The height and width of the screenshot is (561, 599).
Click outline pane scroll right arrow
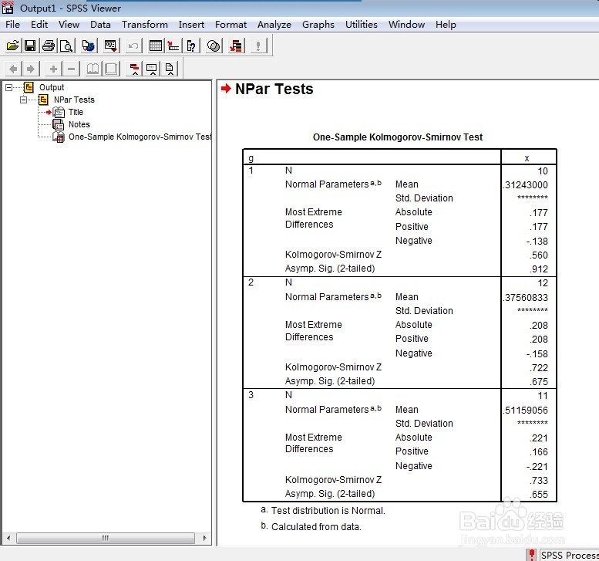pos(204,538)
